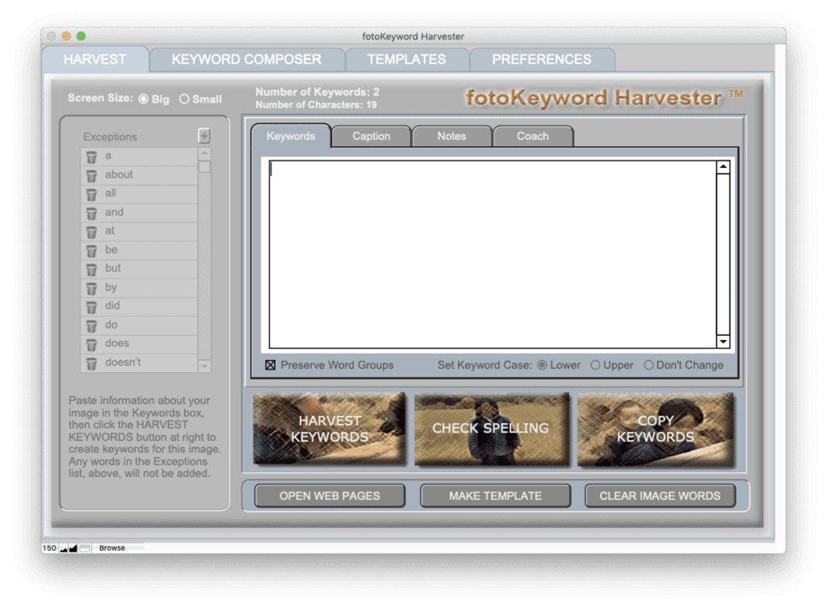Click the exception word 'does'
Screen dimensions: 827x608
click(116, 343)
